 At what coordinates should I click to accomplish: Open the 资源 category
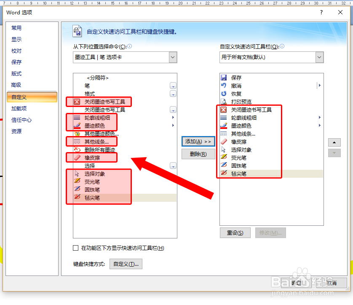[x=16, y=131]
